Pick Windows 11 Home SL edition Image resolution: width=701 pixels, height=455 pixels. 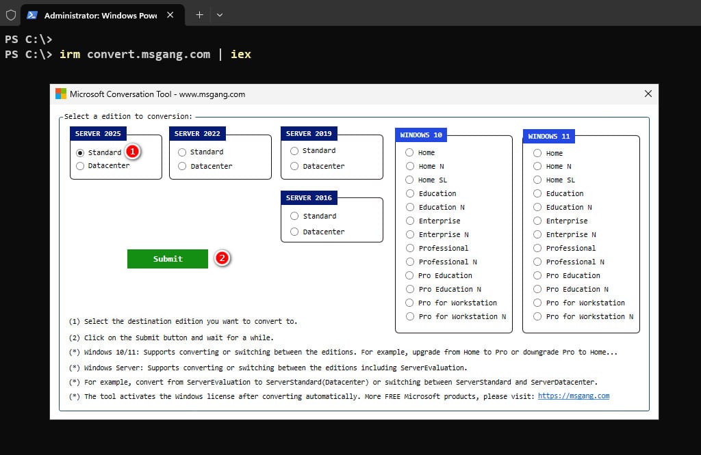coord(537,180)
